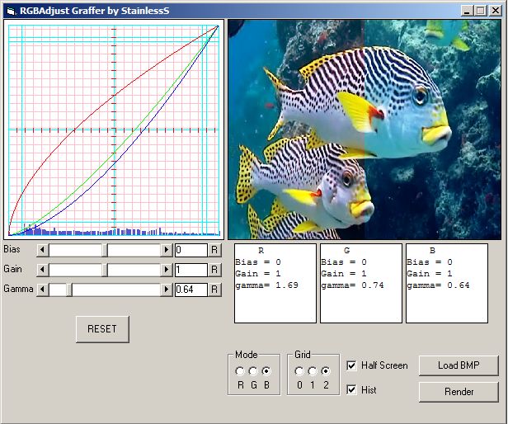The height and width of the screenshot is (424, 508).
Task: Click the Gain scrollbar left arrow
Action: 42,270
